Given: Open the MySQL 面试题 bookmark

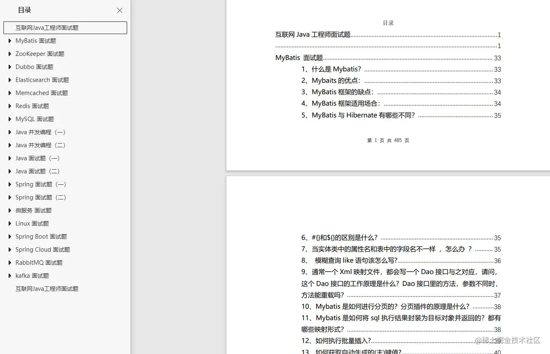Looking at the screenshot, I should click(35, 119).
